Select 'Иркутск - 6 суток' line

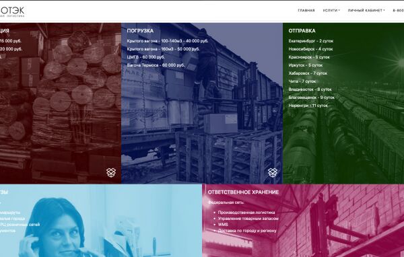(x=305, y=65)
